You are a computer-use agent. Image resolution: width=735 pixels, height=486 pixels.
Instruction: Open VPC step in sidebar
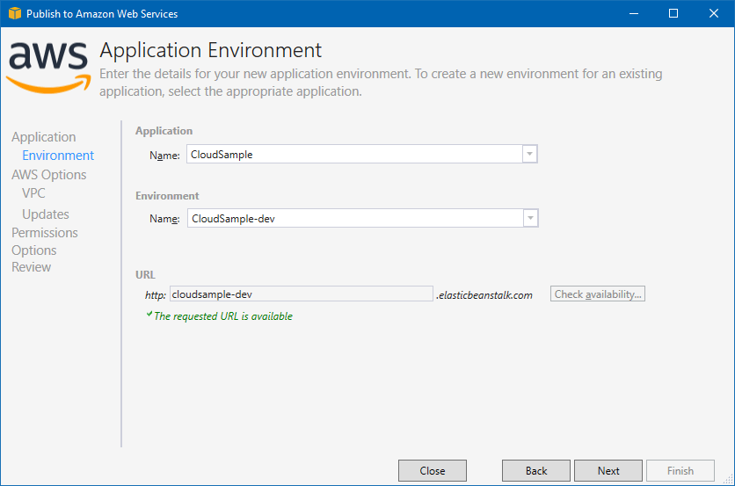click(x=33, y=193)
